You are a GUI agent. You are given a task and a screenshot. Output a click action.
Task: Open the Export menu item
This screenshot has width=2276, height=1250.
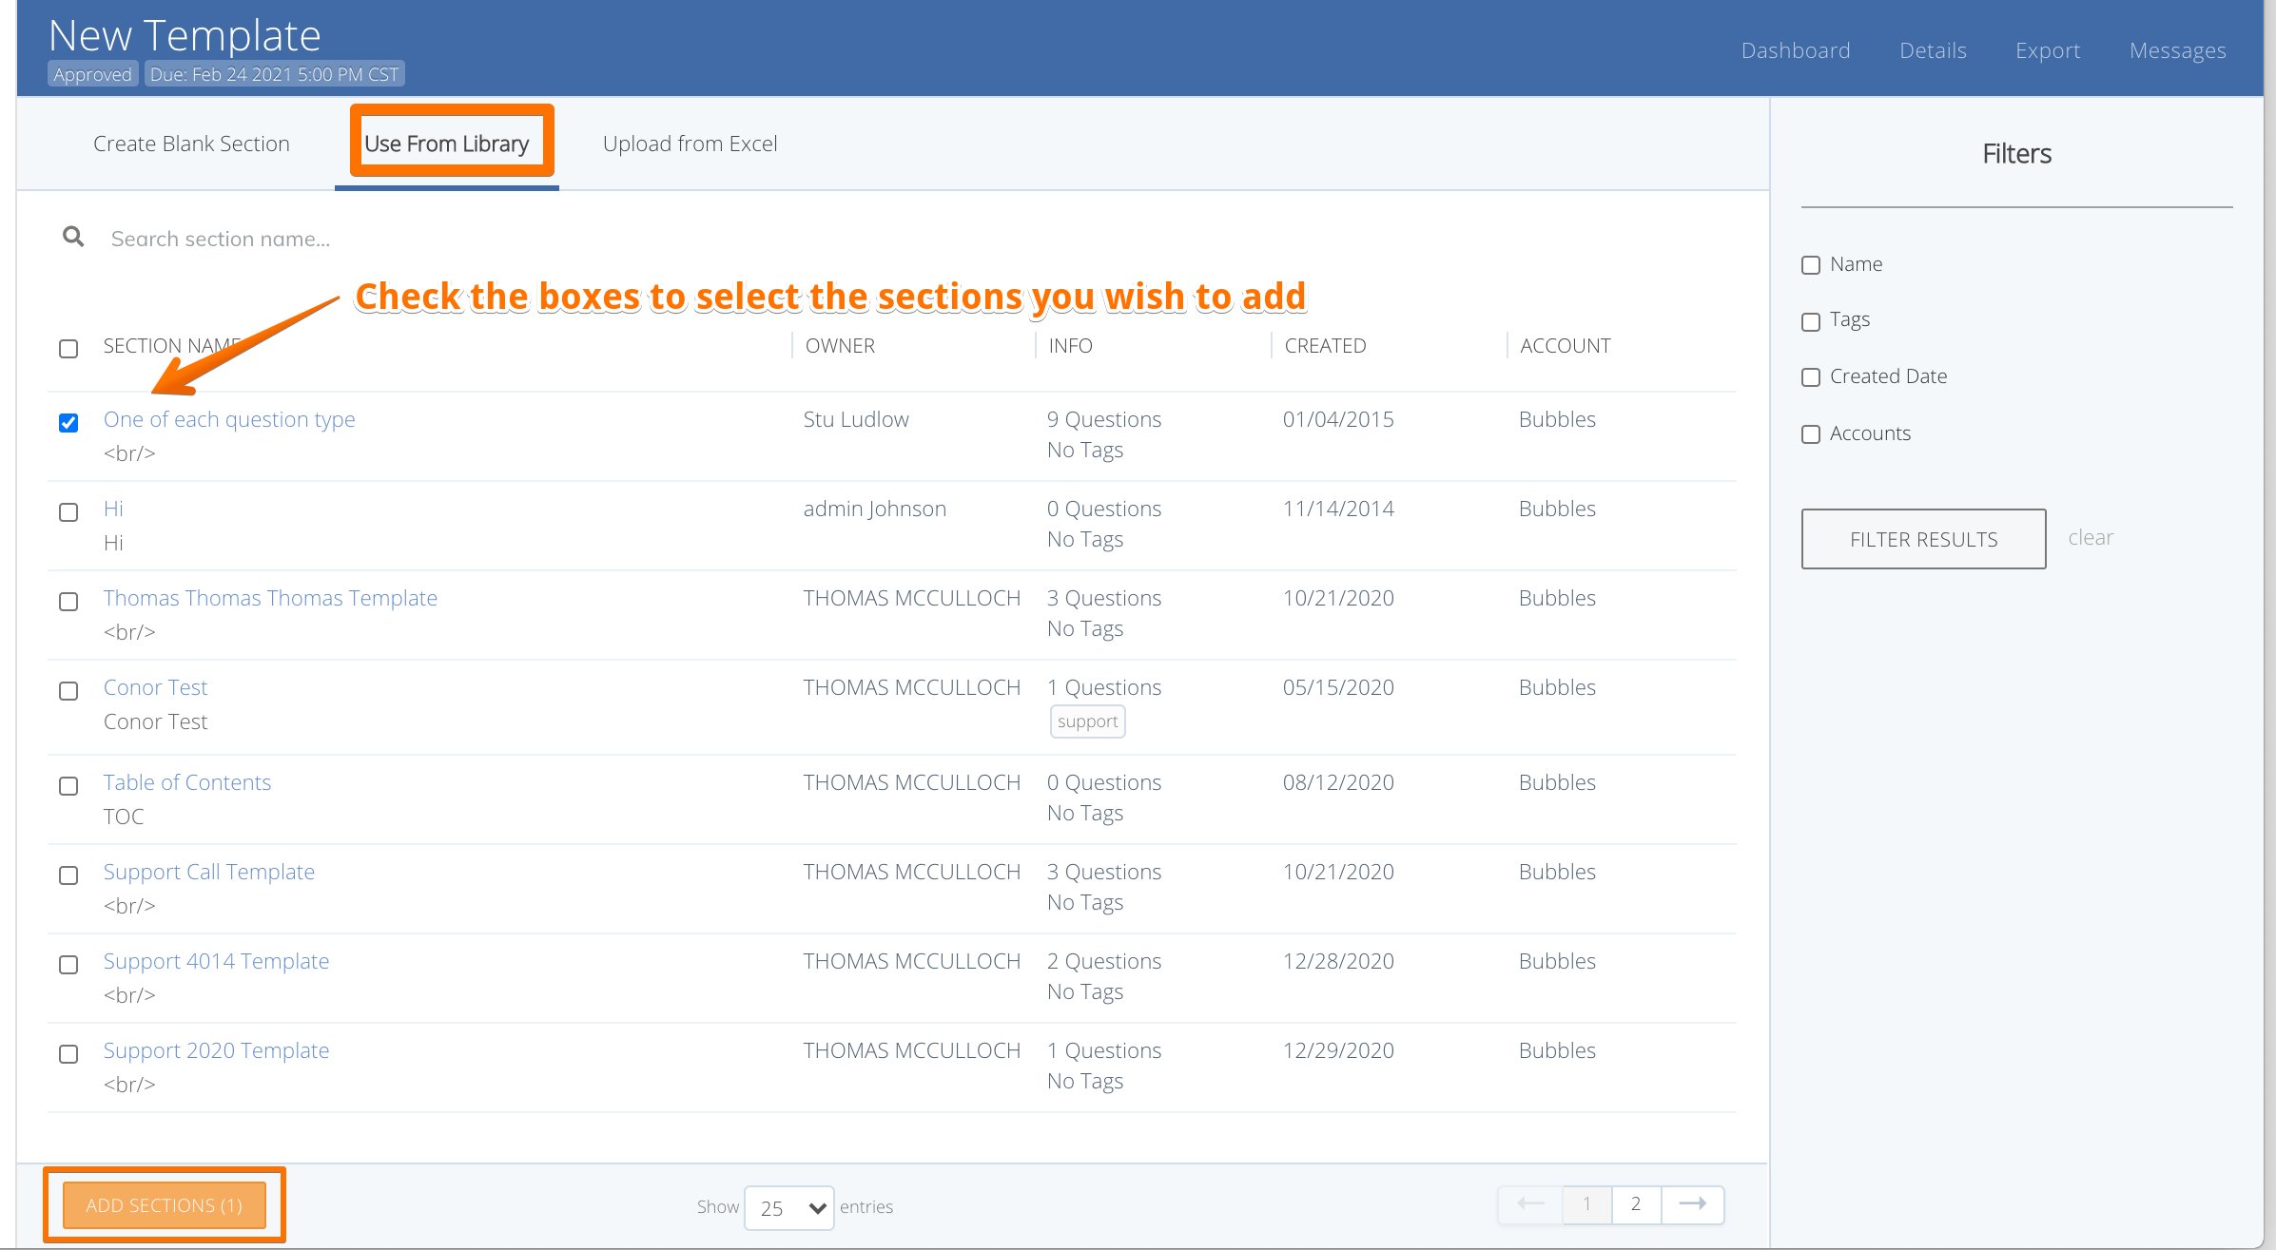(2047, 50)
